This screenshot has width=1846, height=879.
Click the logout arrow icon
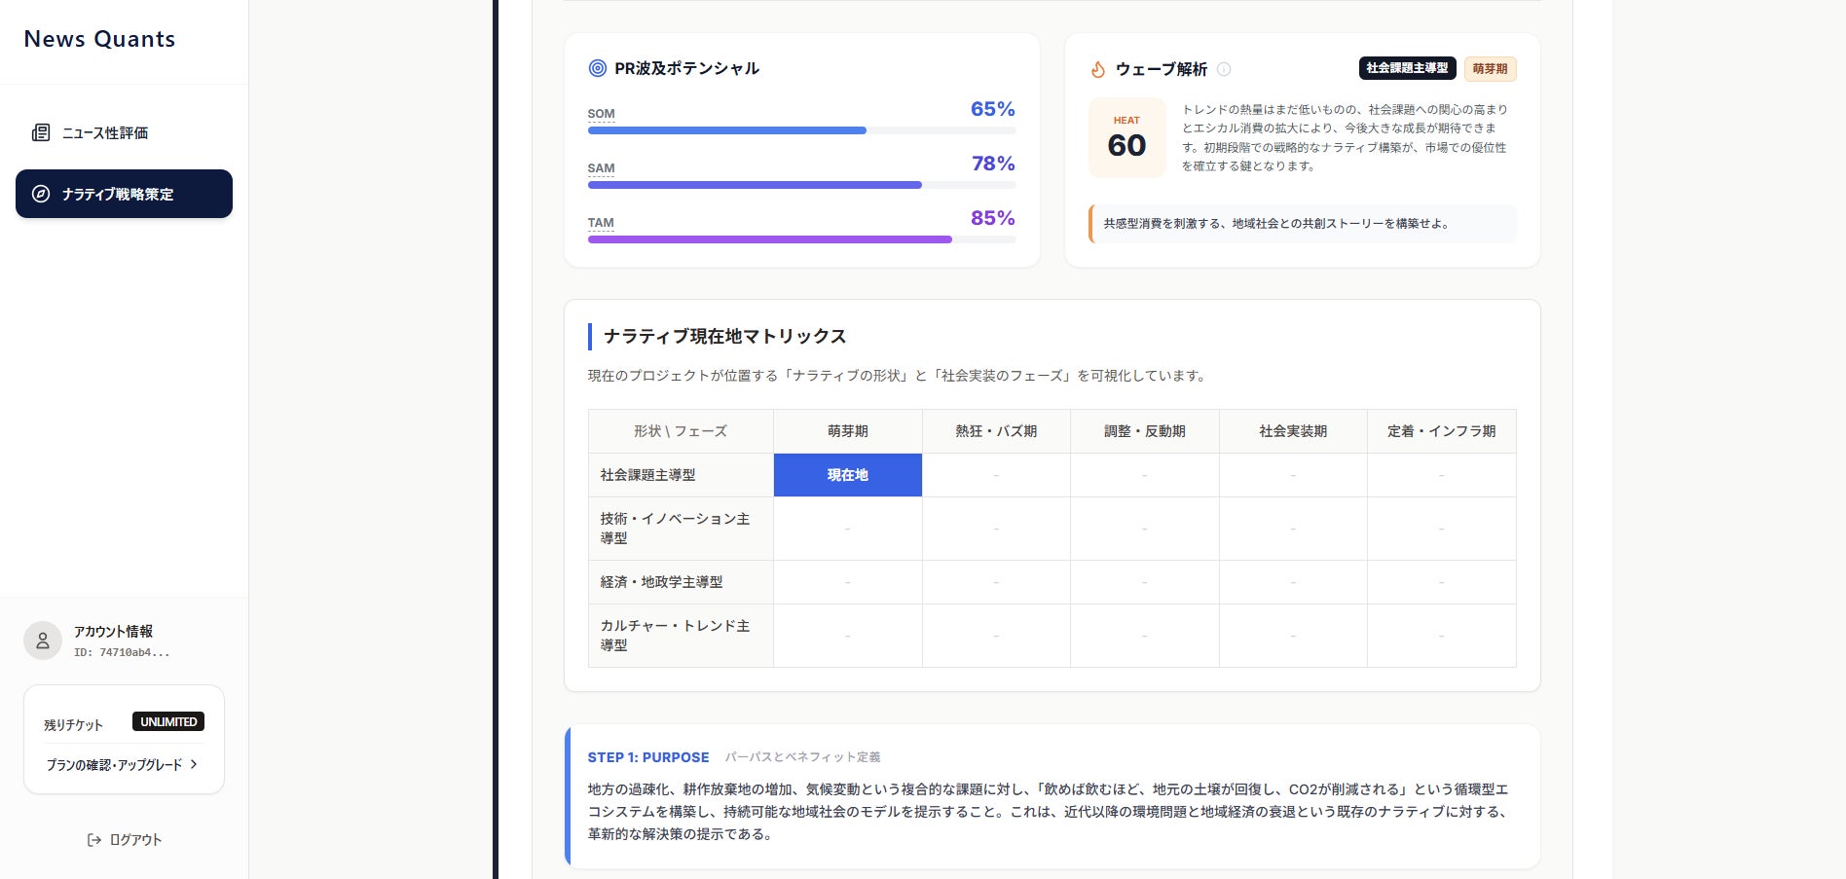pyautogui.click(x=94, y=840)
